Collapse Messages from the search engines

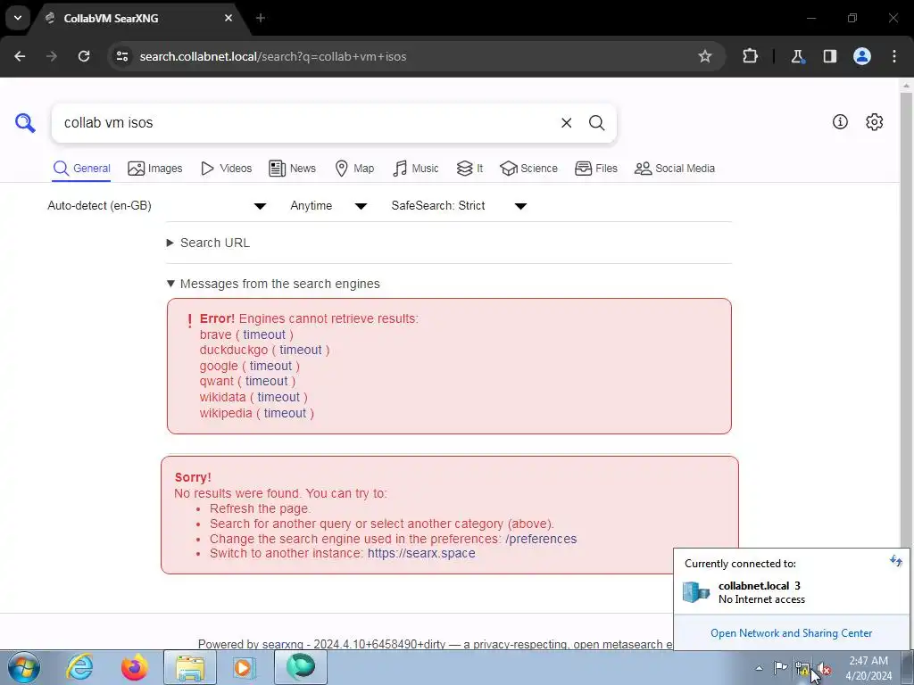[x=273, y=284]
